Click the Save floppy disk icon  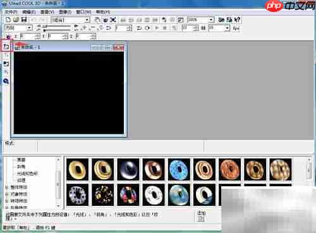[24, 20]
